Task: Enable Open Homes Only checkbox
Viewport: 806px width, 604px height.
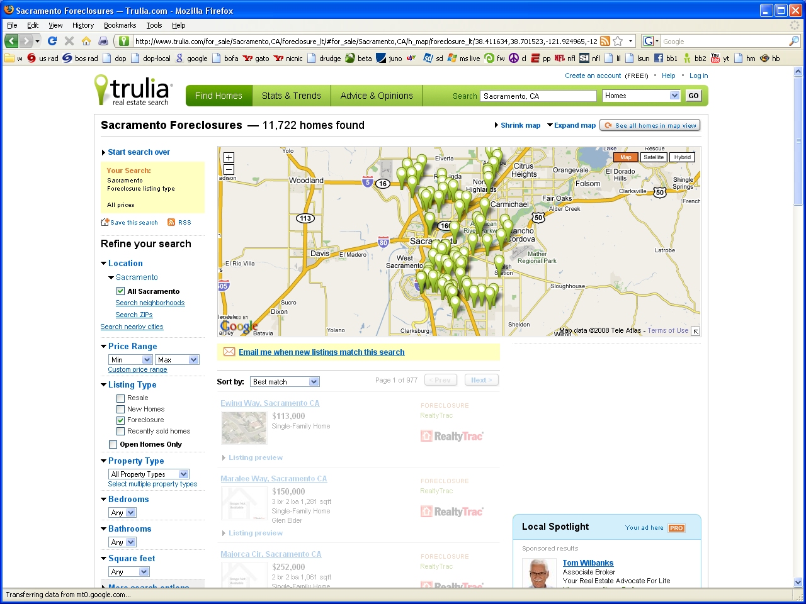Action: pos(113,445)
